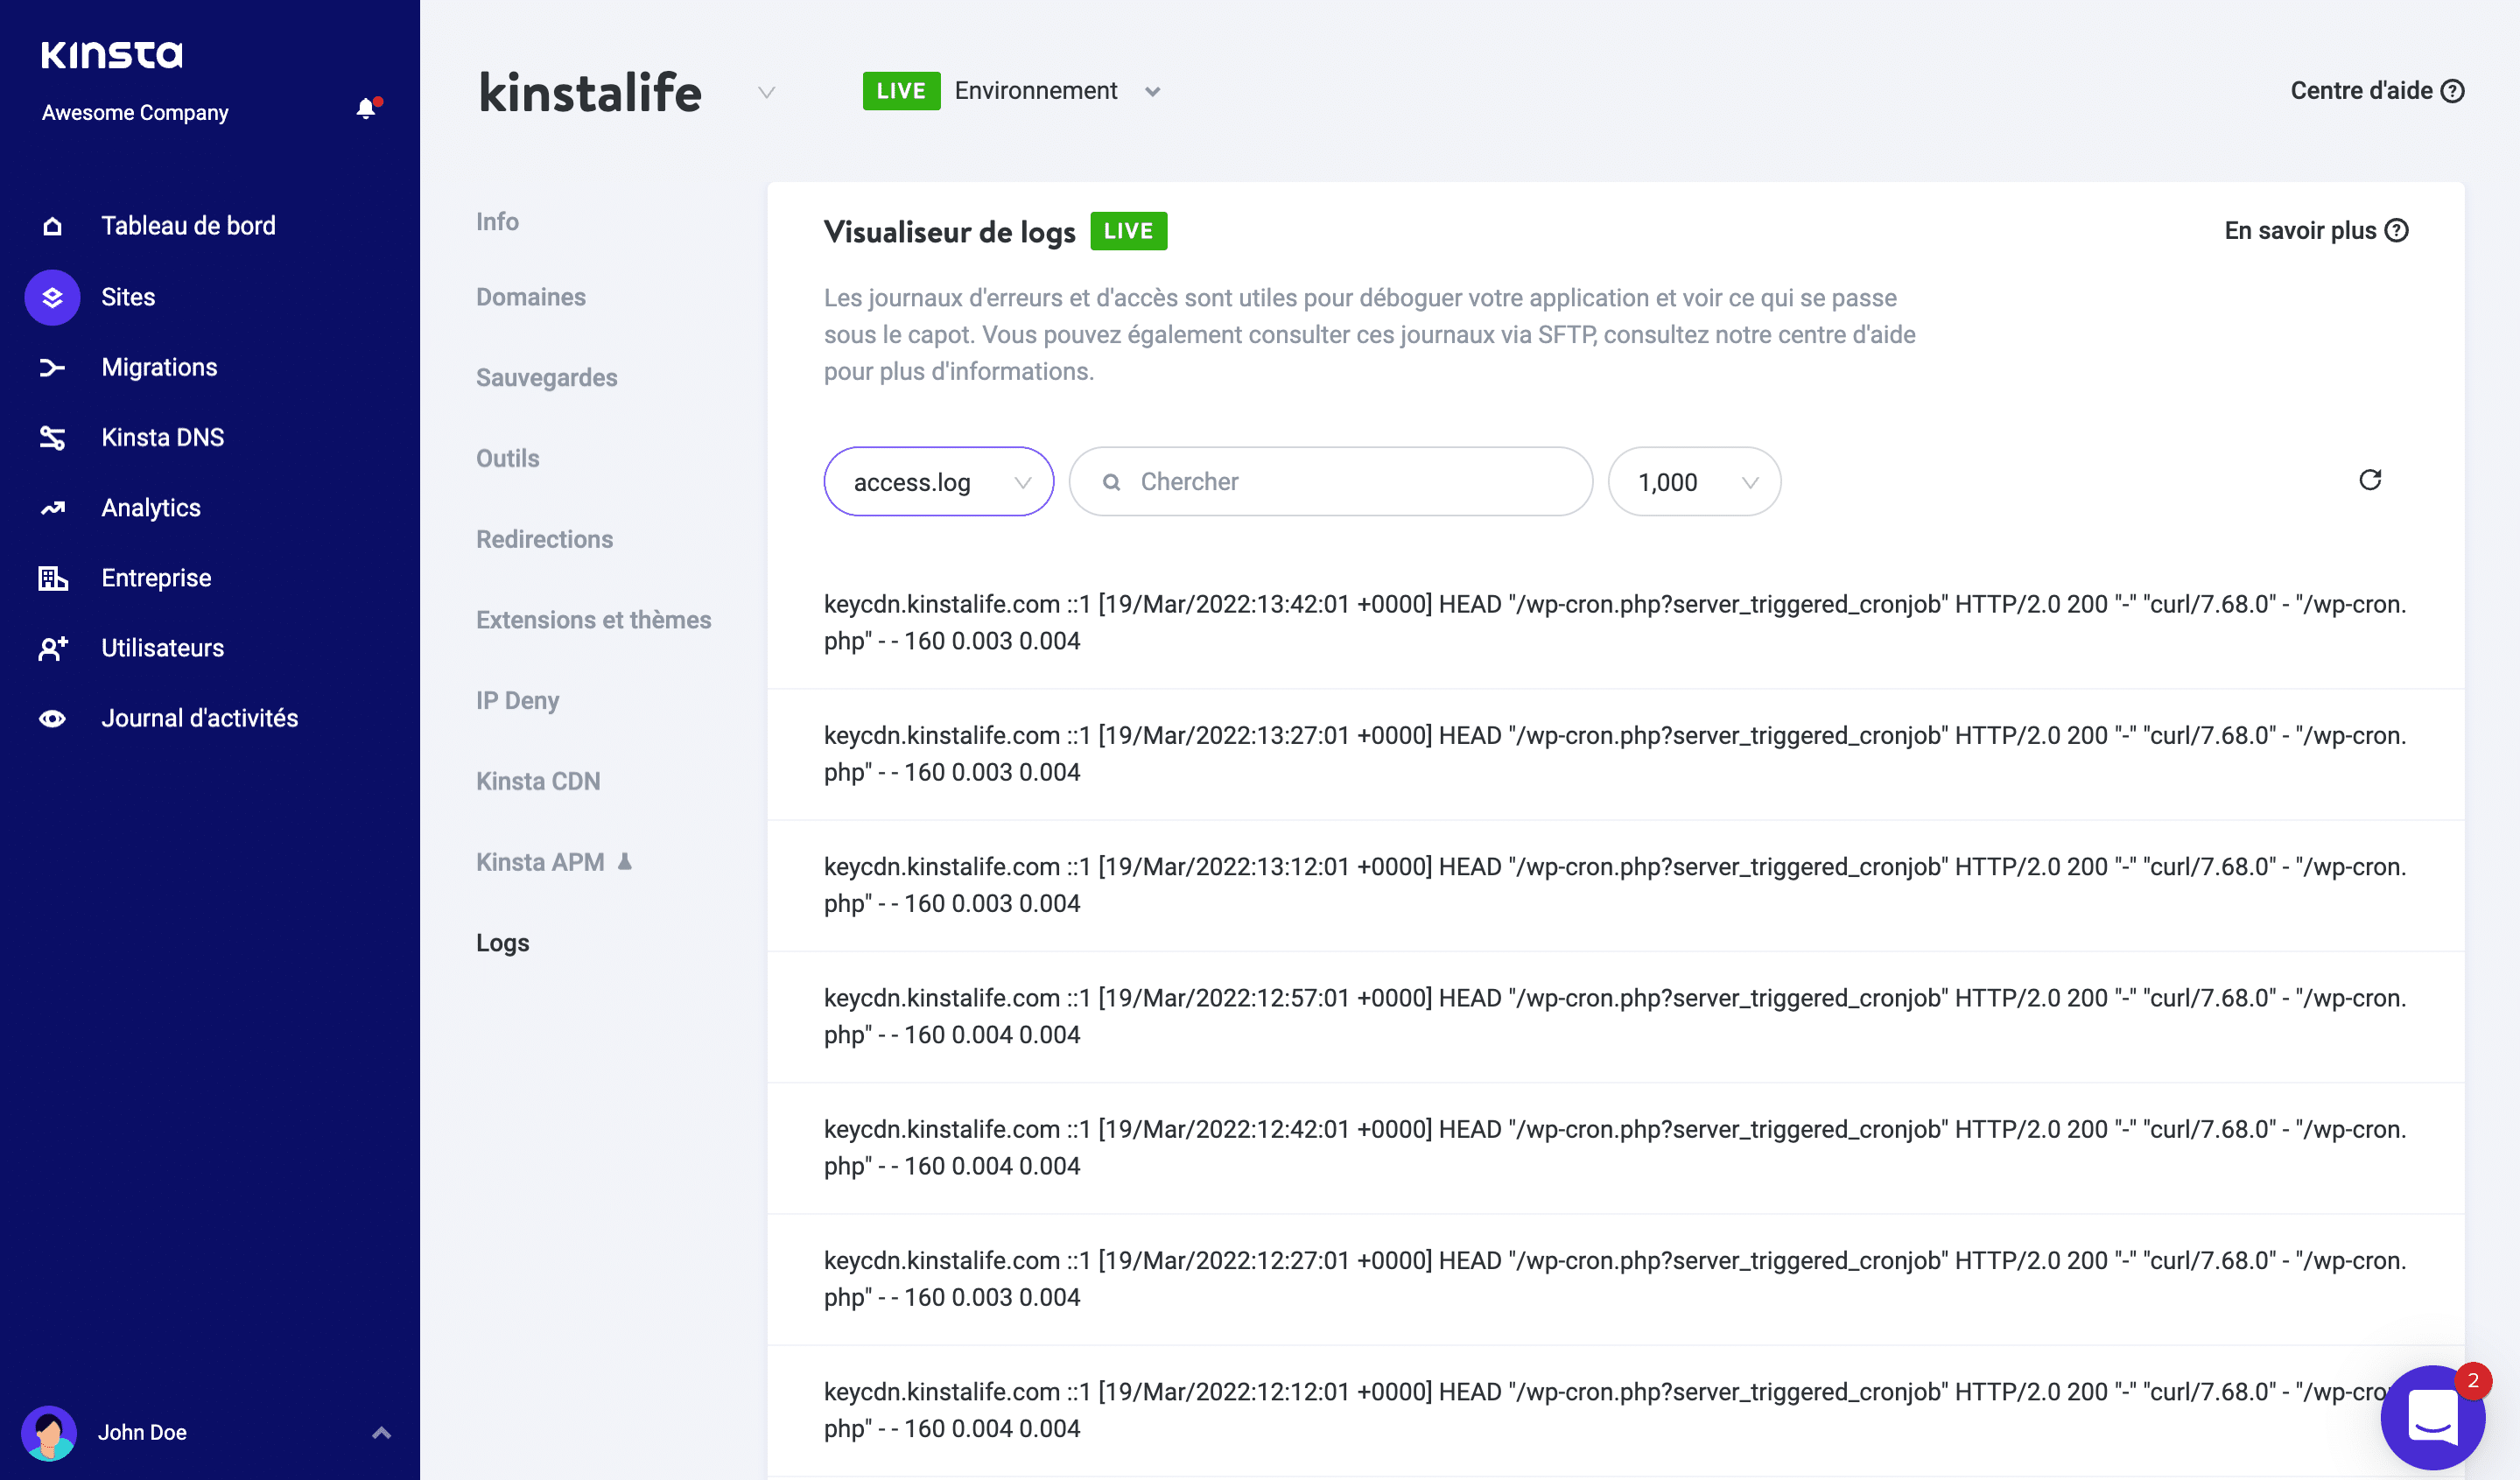Open the Sites section icon

click(x=51, y=297)
